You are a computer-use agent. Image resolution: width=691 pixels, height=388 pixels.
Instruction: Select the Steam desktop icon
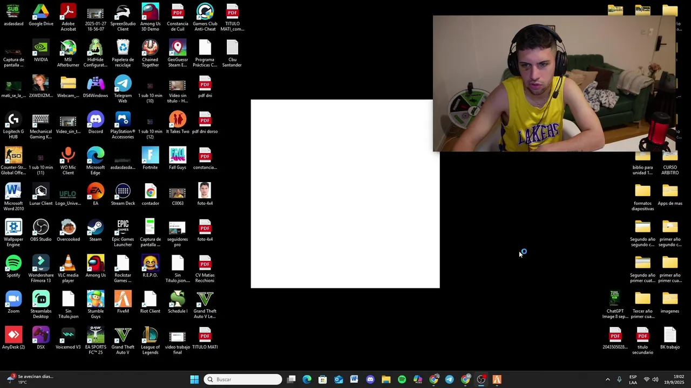96,230
